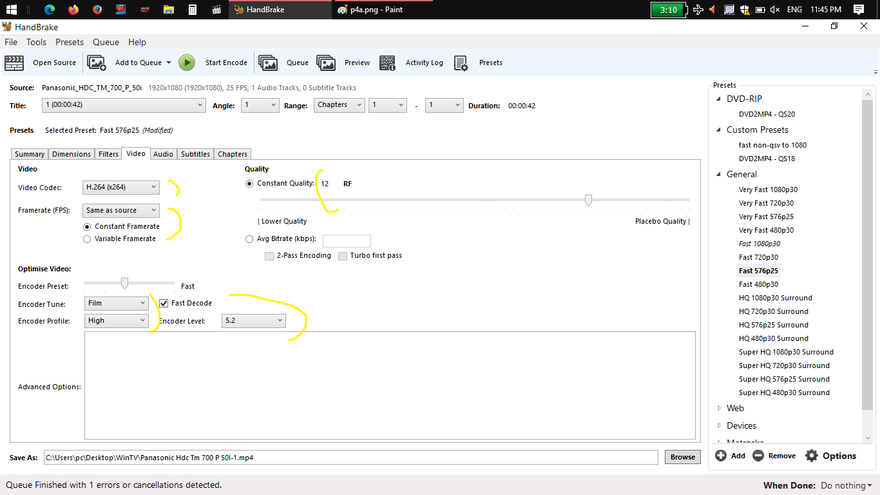Click the Encoder Preset slider handle
The height and width of the screenshot is (495, 880).
point(125,283)
